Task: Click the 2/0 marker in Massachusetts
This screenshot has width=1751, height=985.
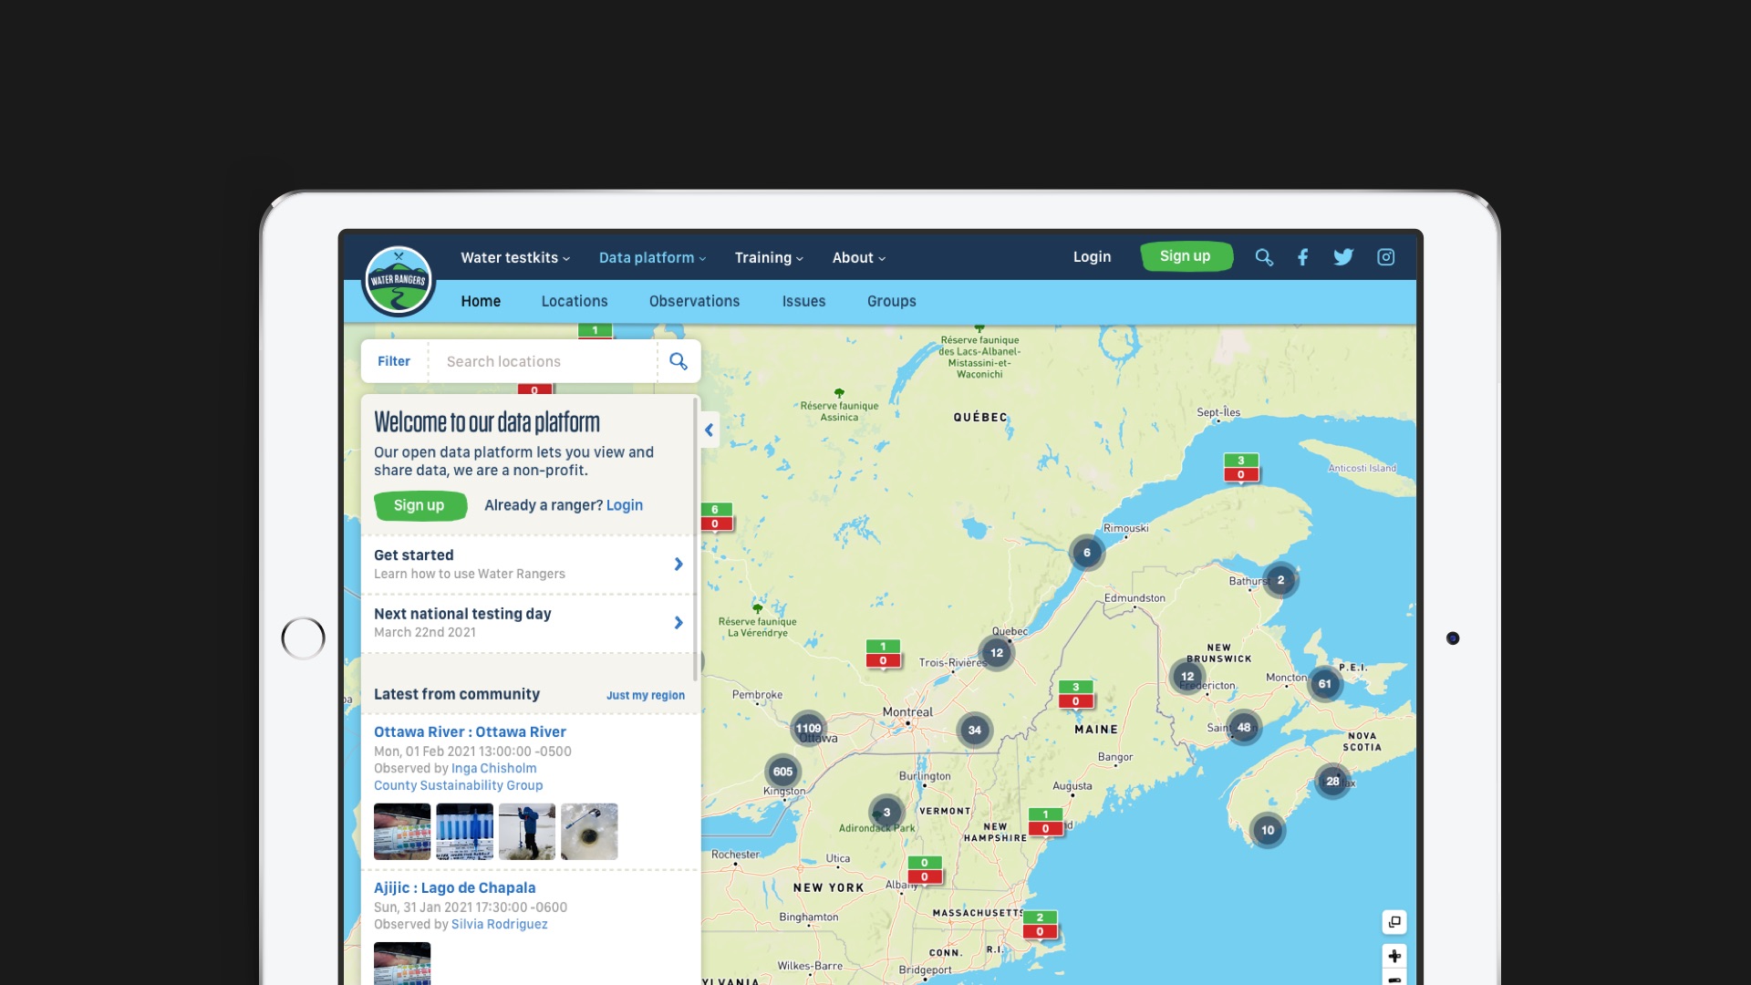Action: [x=1040, y=925]
